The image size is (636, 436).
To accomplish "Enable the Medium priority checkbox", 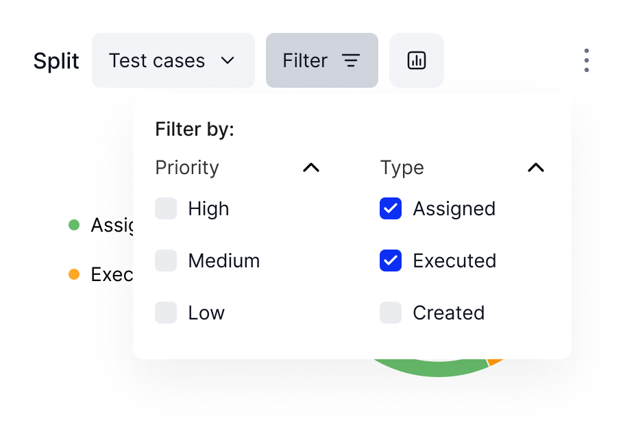I will (166, 261).
